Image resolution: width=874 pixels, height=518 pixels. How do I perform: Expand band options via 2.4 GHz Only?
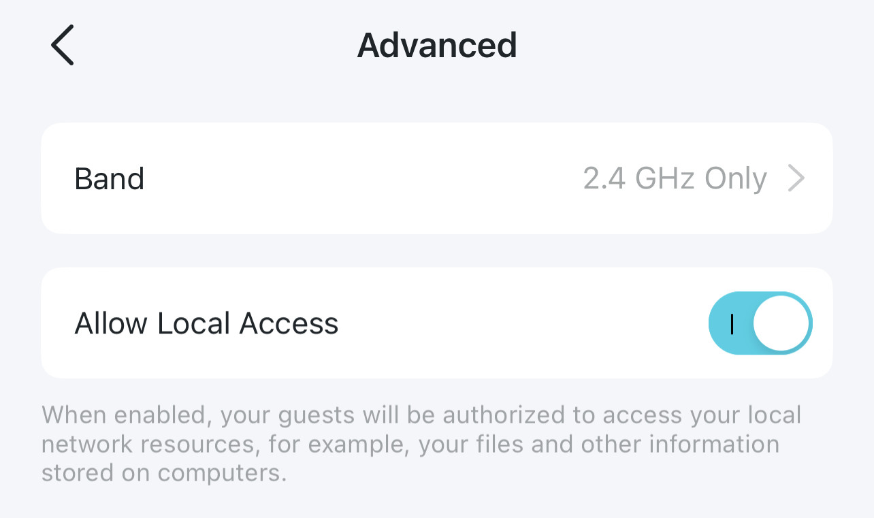click(x=675, y=178)
